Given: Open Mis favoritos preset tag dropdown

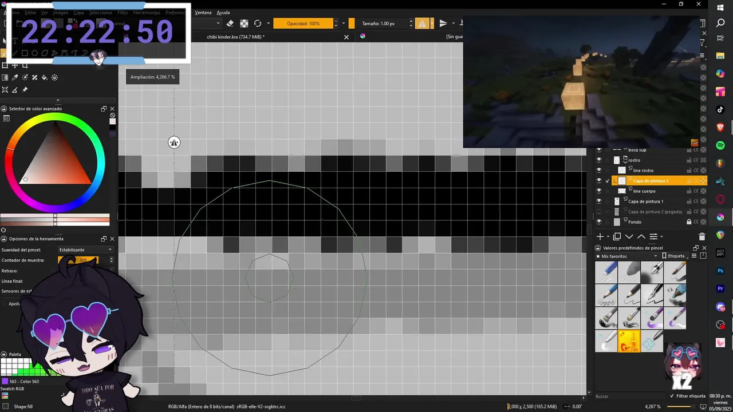Looking at the screenshot, I should tap(626, 256).
